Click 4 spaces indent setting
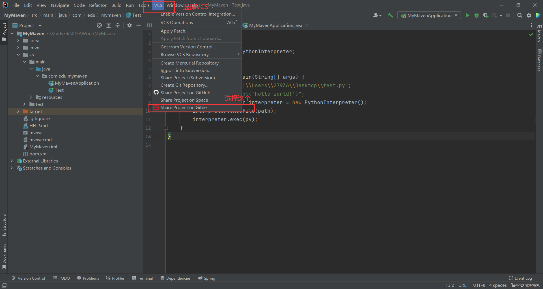The image size is (543, 289). pyautogui.click(x=498, y=285)
